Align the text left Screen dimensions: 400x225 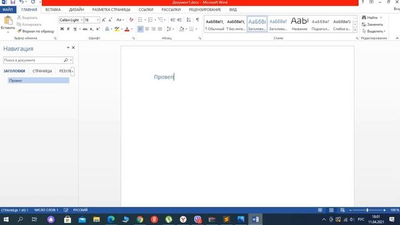(x=140, y=29)
